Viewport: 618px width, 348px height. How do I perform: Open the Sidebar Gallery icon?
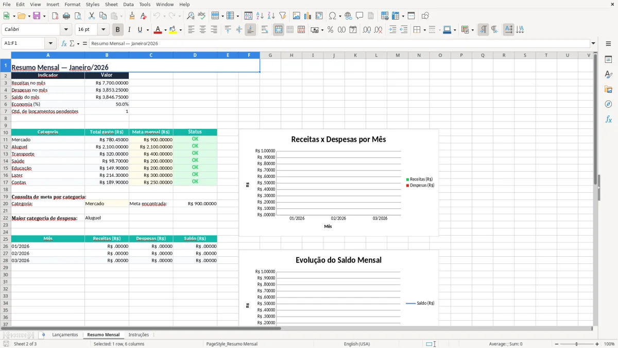point(608,89)
